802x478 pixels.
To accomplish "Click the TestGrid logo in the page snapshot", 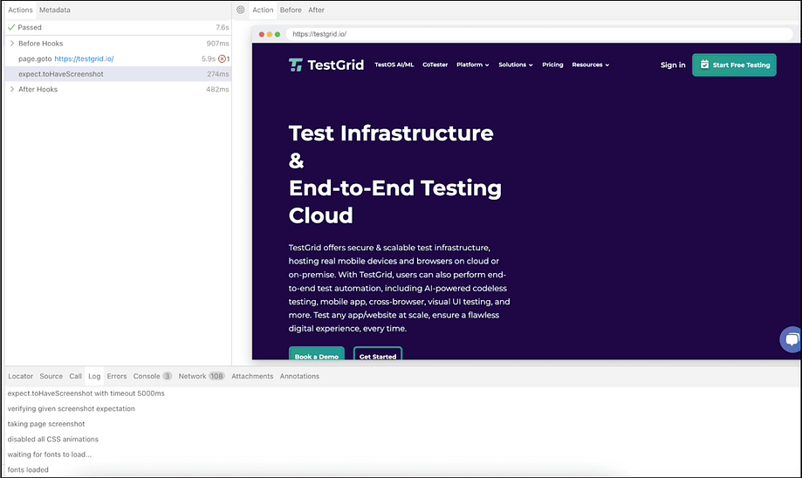I will coord(326,65).
